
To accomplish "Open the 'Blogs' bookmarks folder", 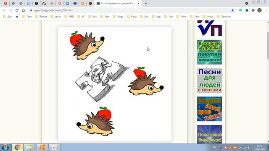I will (118, 17).
